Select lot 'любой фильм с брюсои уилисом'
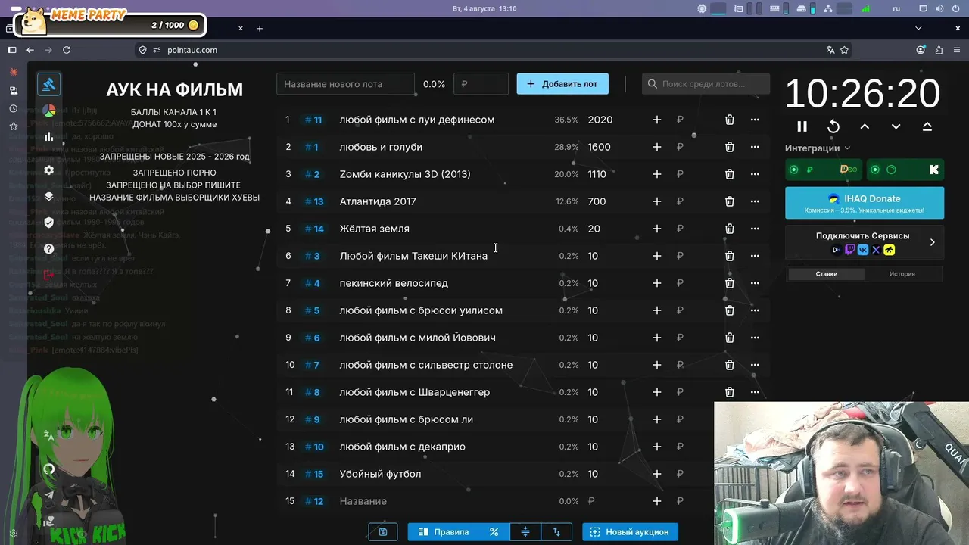Image resolution: width=969 pixels, height=545 pixels. pos(421,310)
